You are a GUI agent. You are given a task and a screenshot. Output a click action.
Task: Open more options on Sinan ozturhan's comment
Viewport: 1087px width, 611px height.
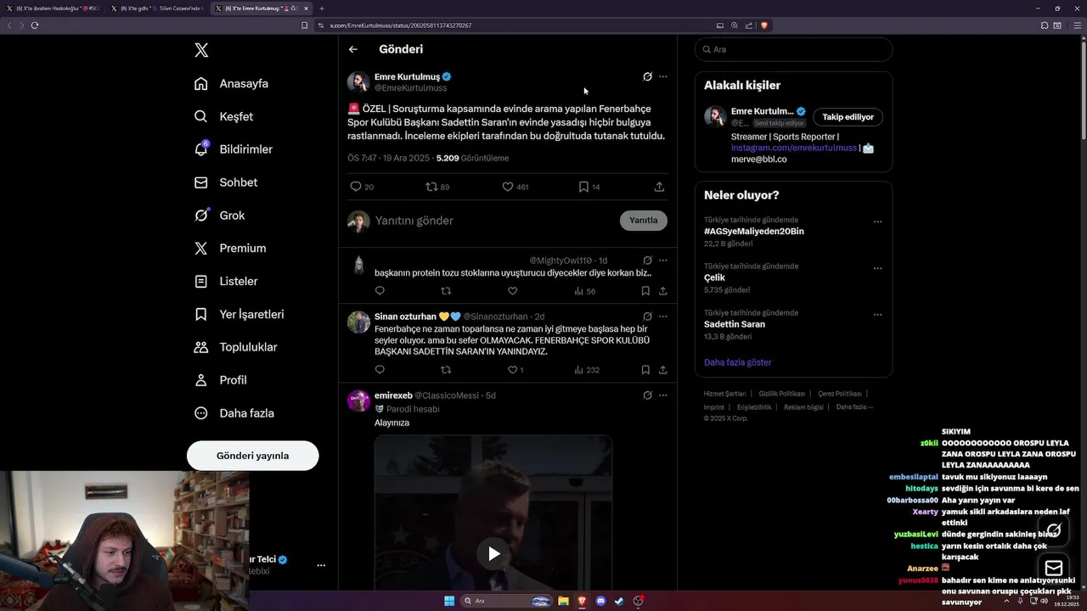[663, 317]
